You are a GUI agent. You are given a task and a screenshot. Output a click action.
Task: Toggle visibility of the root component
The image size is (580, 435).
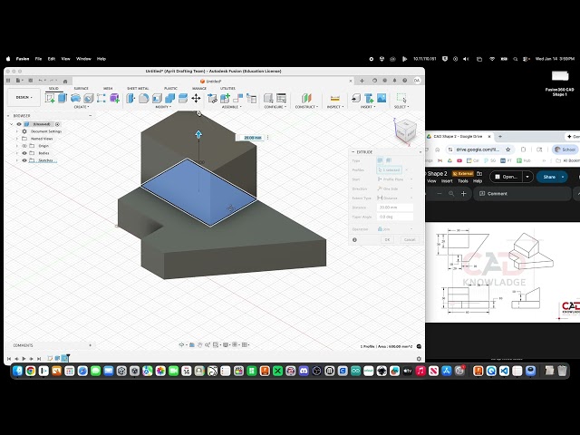point(19,124)
